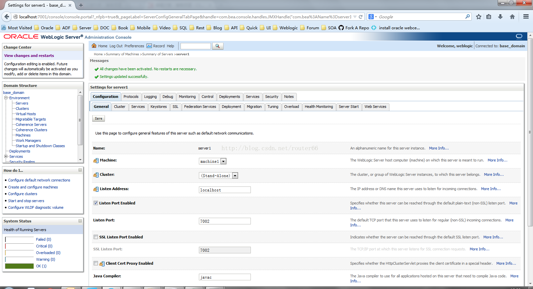Click the Oracle header oval icon
Image resolution: width=533 pixels, height=289 pixels.
519,36
